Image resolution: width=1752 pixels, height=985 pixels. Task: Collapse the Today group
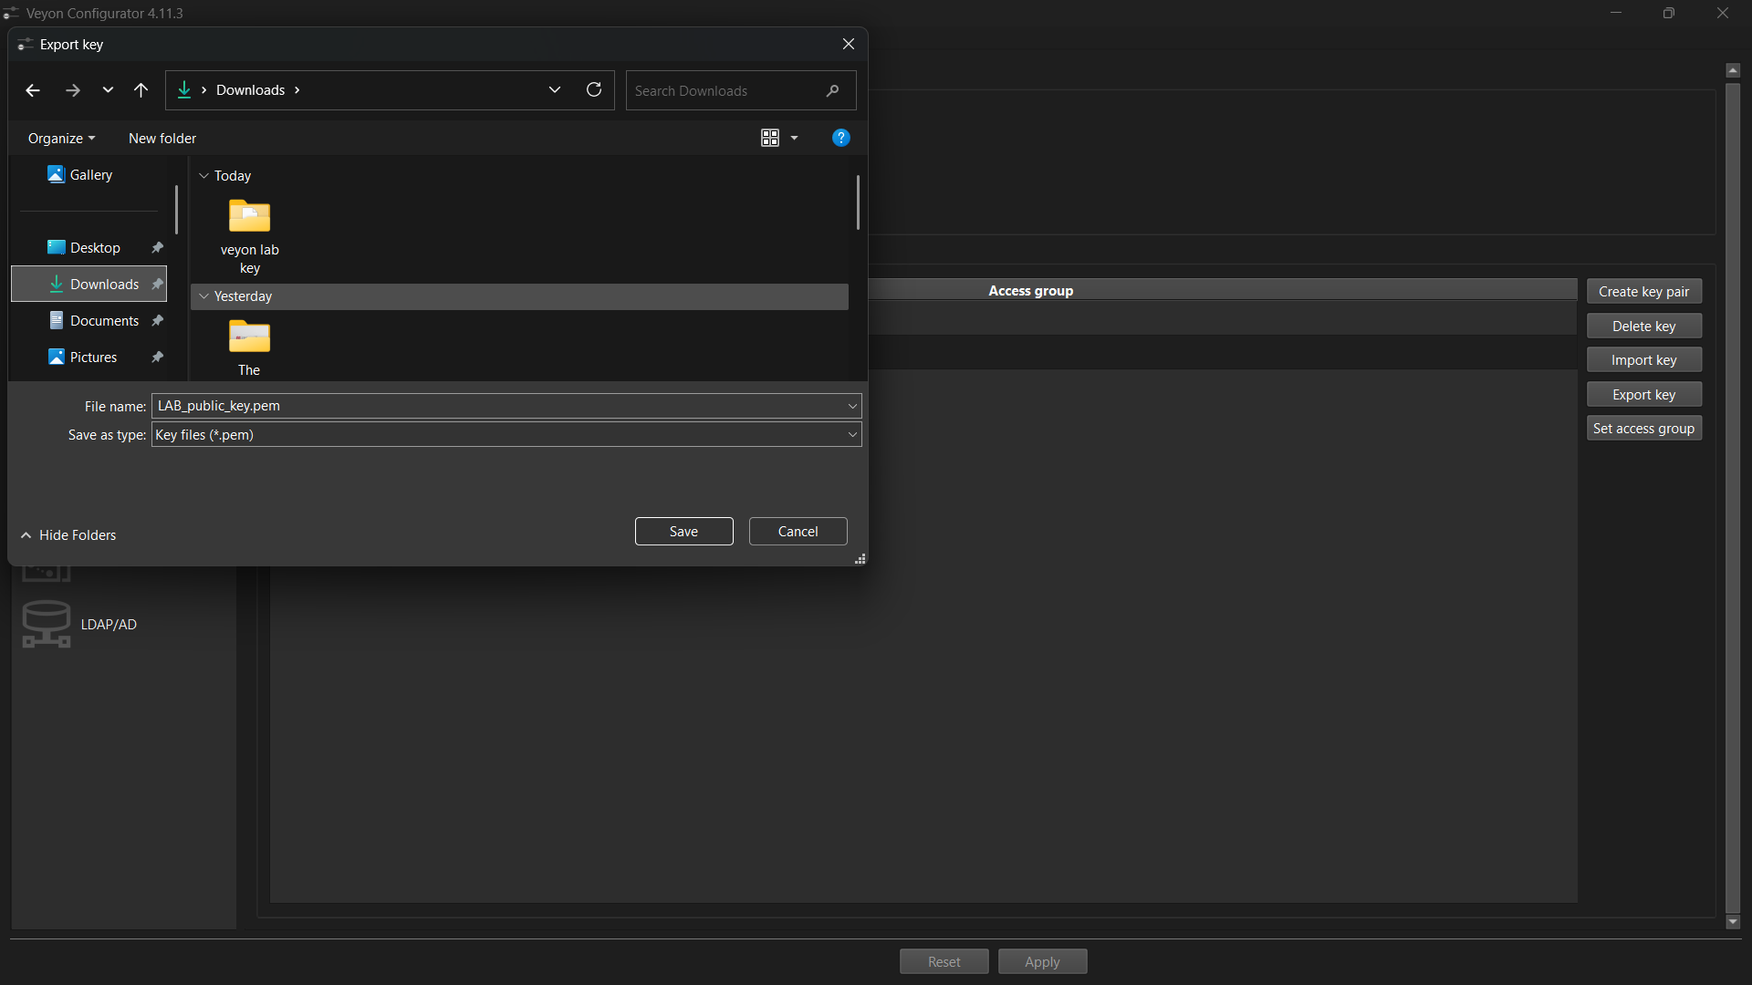click(x=203, y=176)
